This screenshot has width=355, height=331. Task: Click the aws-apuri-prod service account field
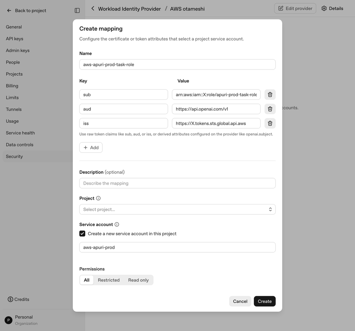[177, 247]
